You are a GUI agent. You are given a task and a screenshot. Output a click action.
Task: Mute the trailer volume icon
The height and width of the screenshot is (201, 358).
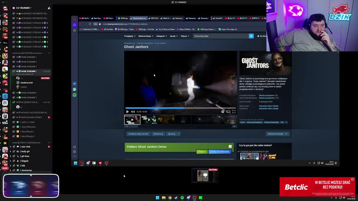click(x=133, y=112)
